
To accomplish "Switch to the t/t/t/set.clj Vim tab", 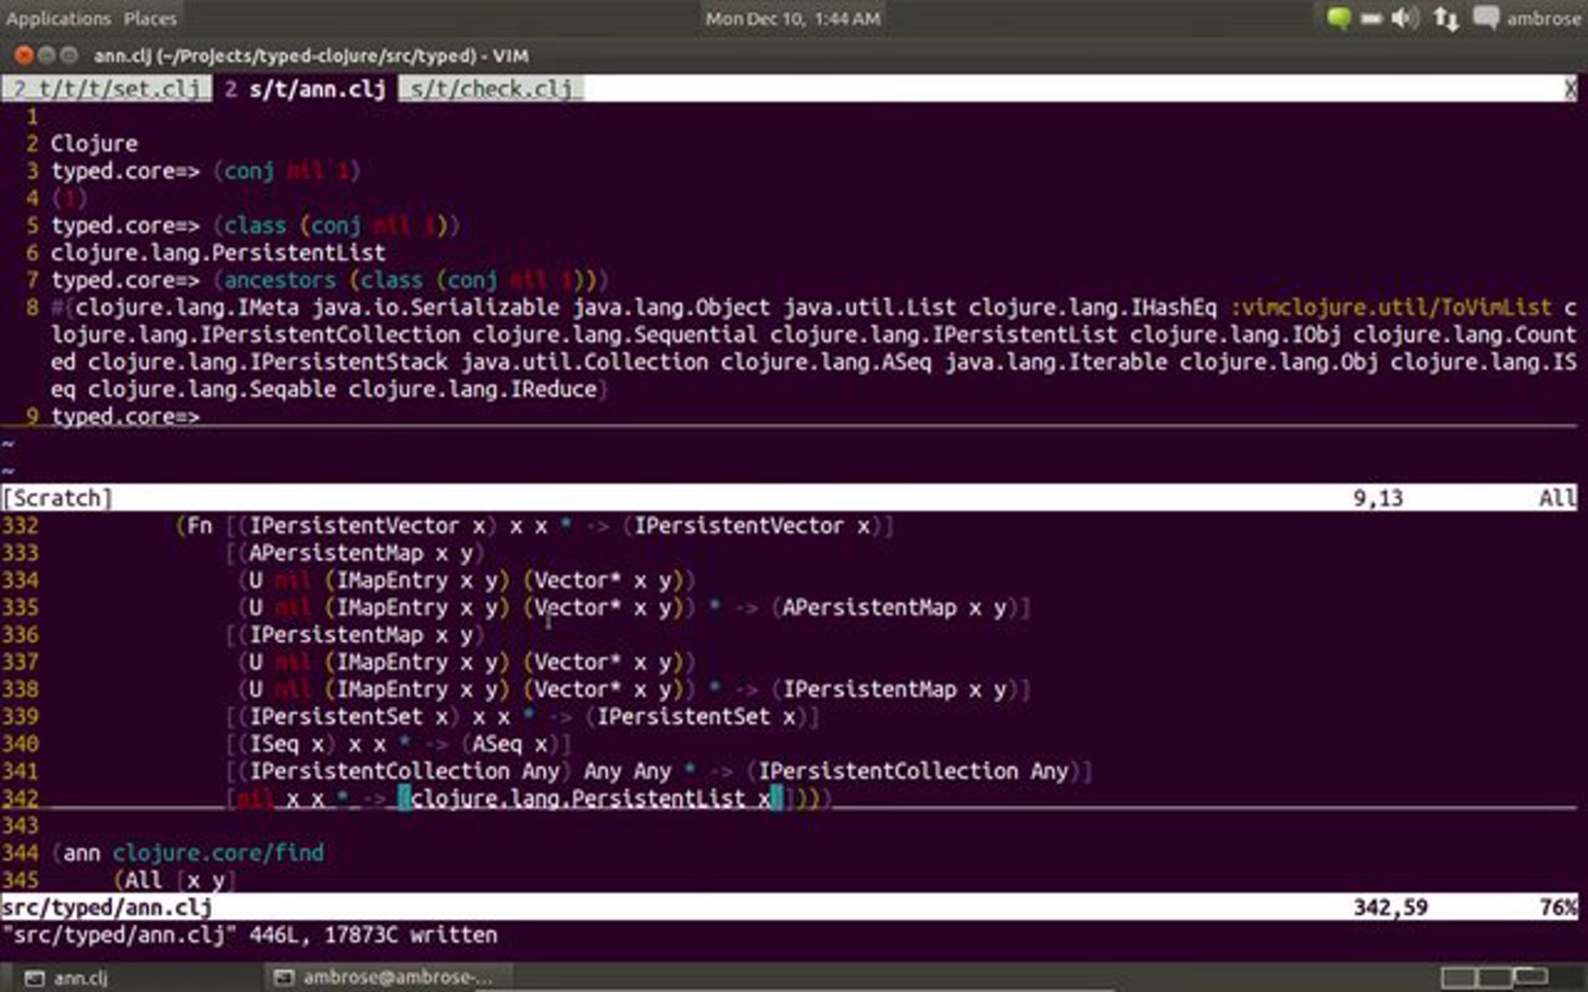I will pyautogui.click(x=107, y=89).
